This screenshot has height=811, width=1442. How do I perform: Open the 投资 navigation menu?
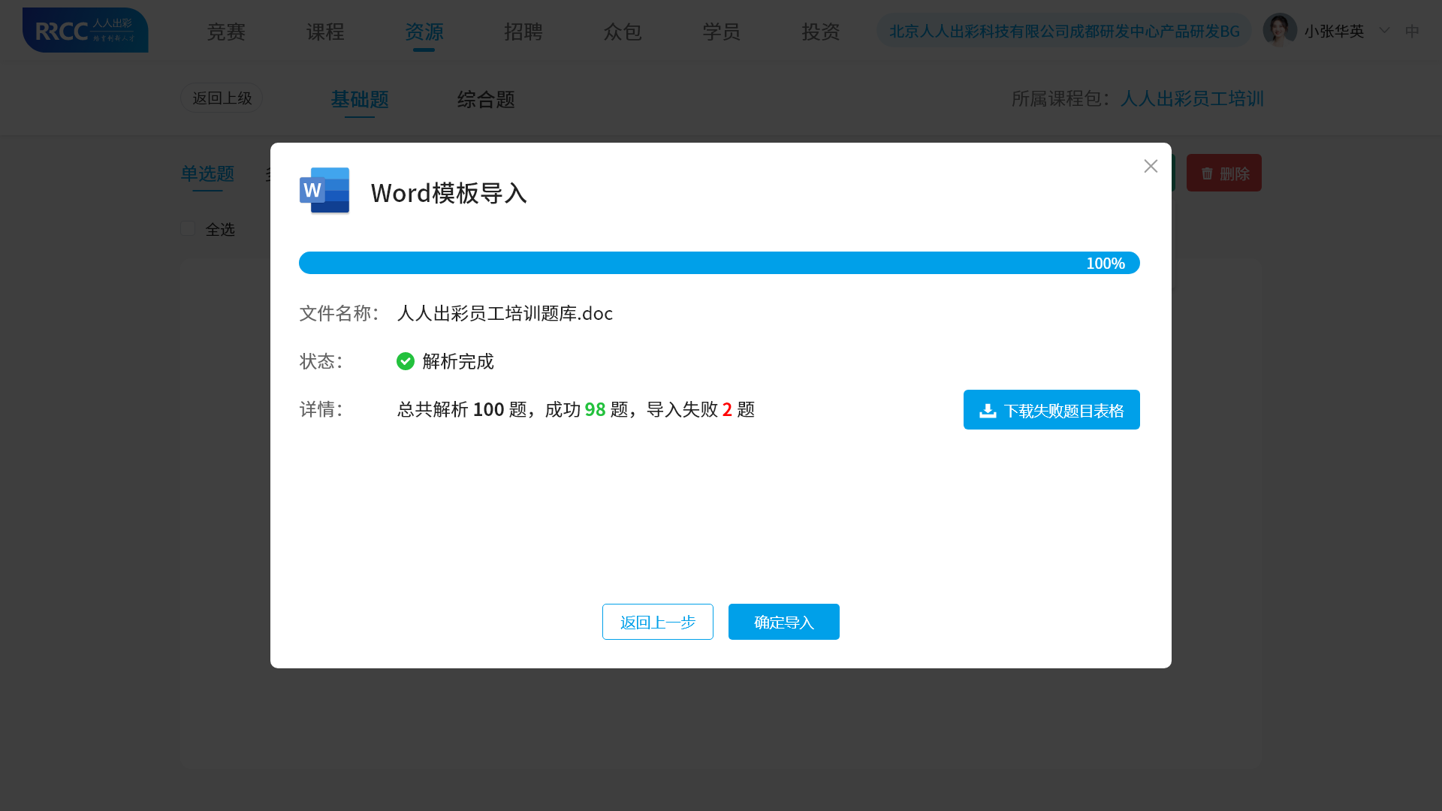(821, 32)
